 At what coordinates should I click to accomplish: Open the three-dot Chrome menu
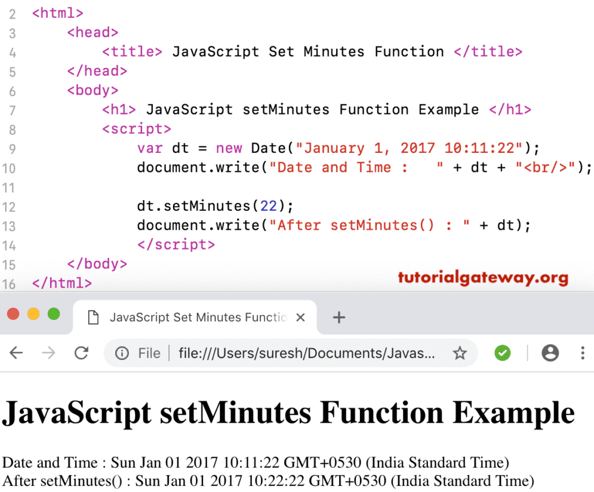583,353
